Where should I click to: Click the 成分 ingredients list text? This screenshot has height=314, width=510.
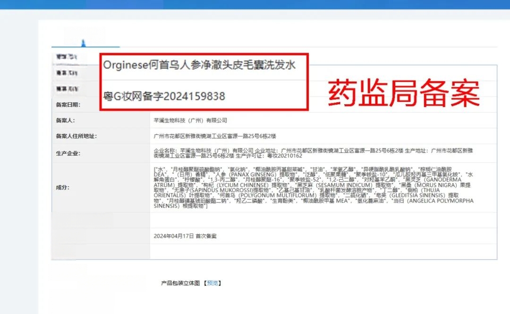point(314,187)
